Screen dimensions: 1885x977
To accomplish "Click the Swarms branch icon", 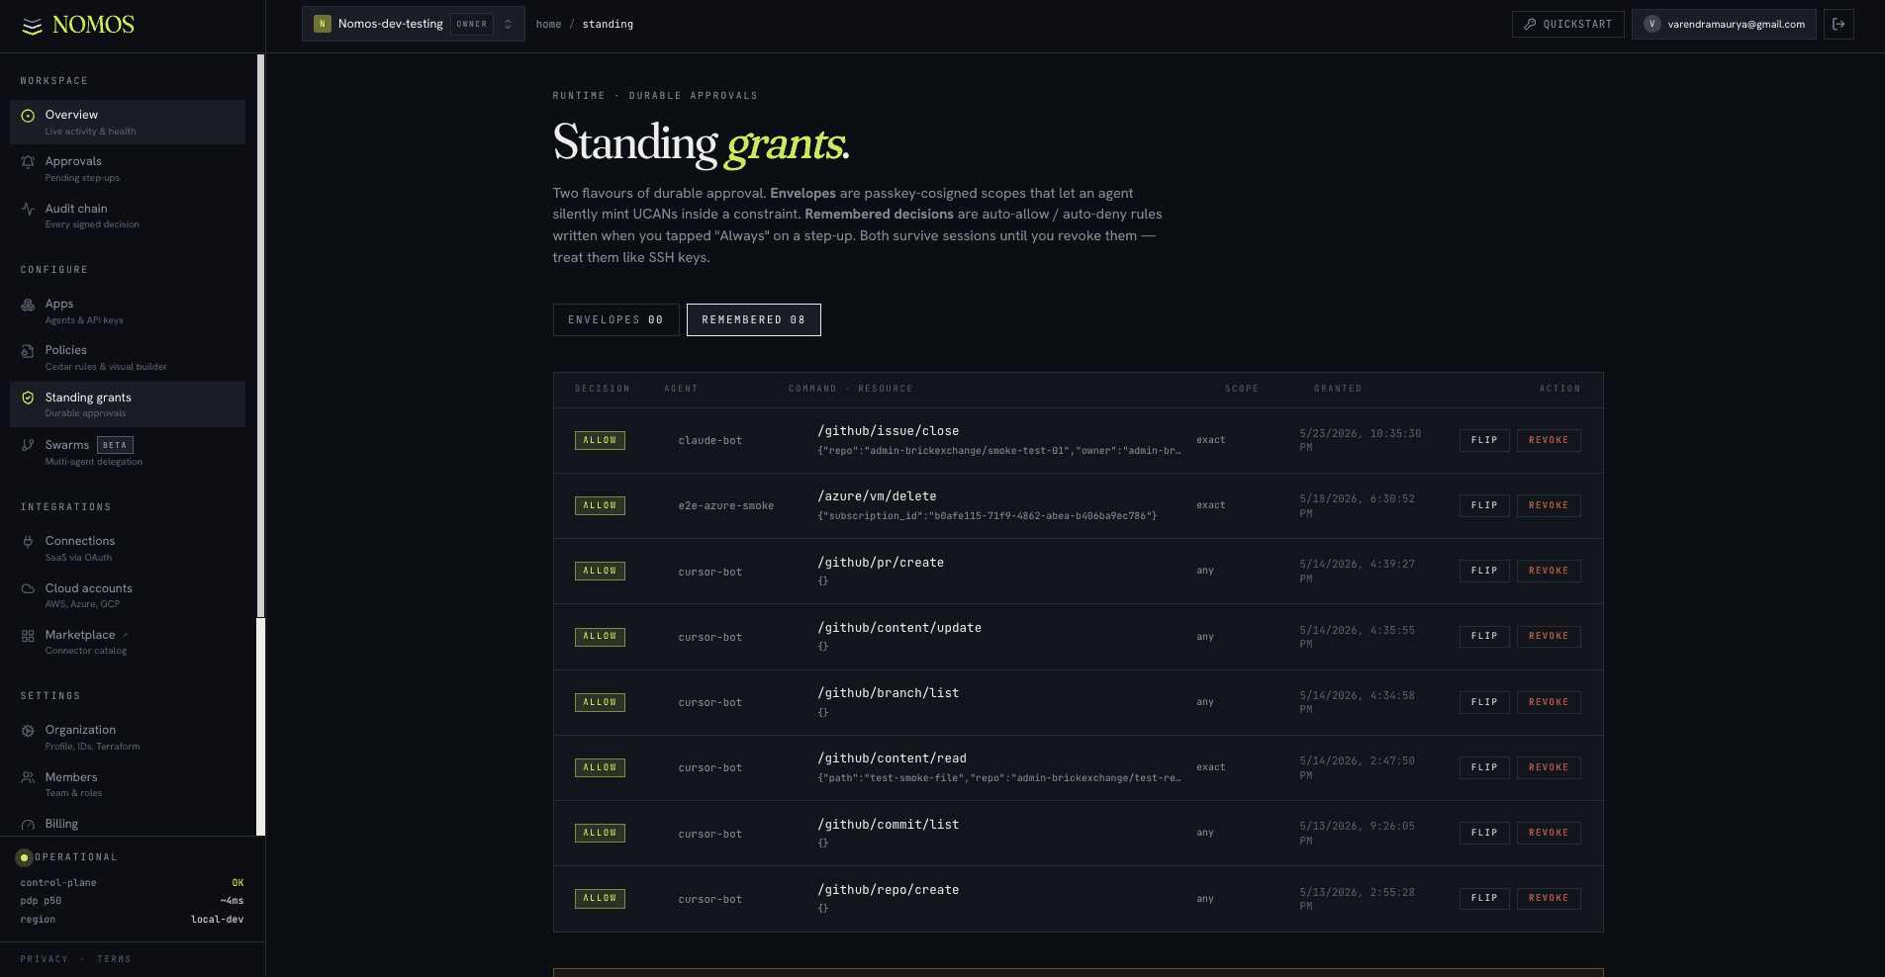I will point(28,445).
